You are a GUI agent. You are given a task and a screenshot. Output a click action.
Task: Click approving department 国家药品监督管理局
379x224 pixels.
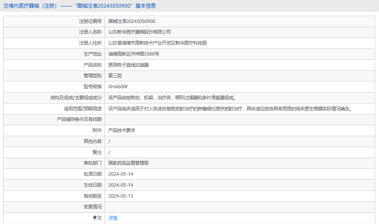point(128,163)
